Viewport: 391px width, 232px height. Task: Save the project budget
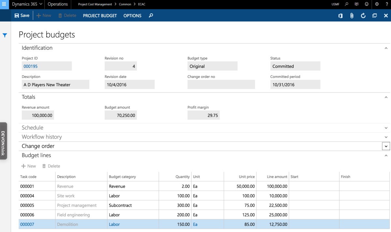pyautogui.click(x=22, y=15)
